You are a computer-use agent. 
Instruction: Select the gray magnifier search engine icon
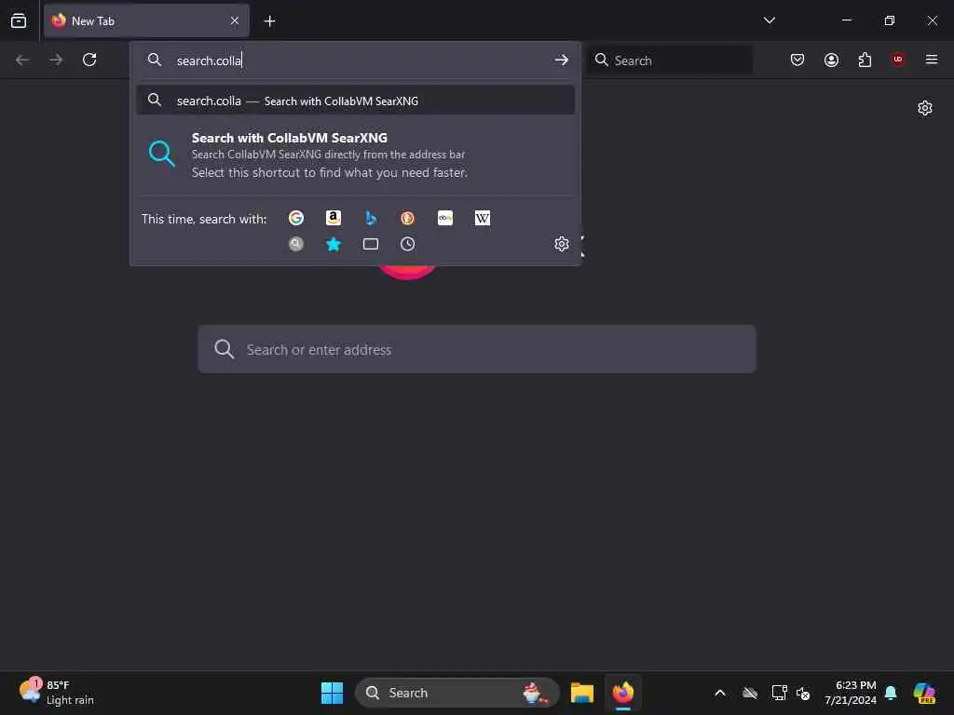point(295,244)
